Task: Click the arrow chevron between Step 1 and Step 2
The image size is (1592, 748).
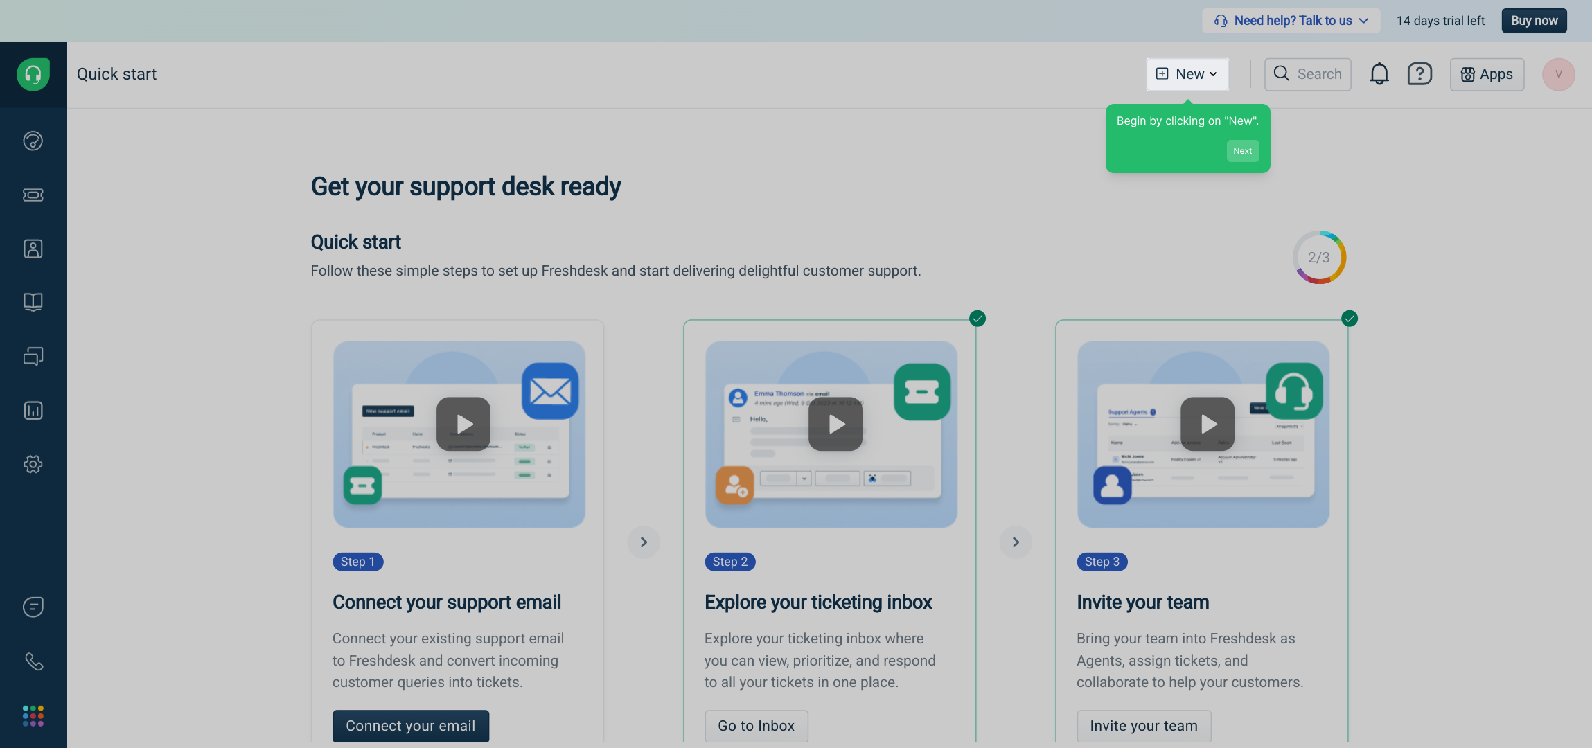Action: point(644,542)
